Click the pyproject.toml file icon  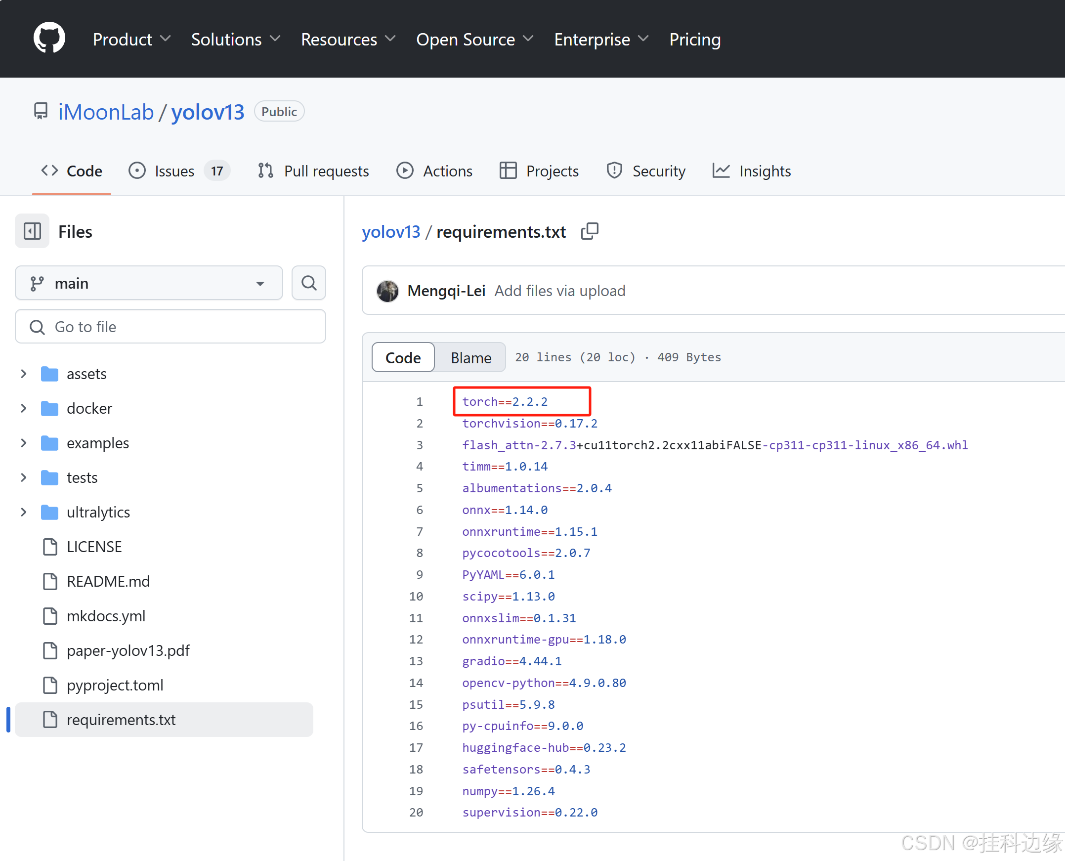pos(50,686)
